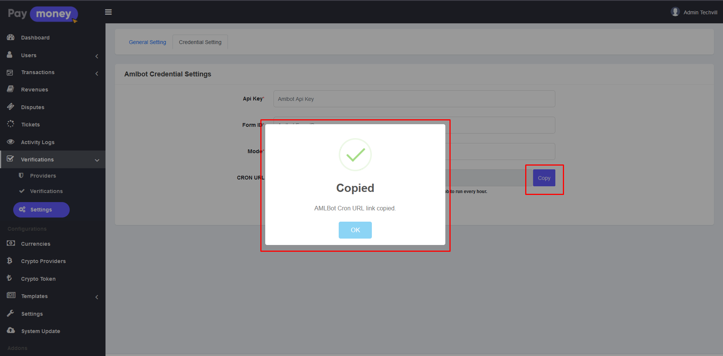Switch to the General Setting tab
The width and height of the screenshot is (723, 356).
[x=147, y=42]
